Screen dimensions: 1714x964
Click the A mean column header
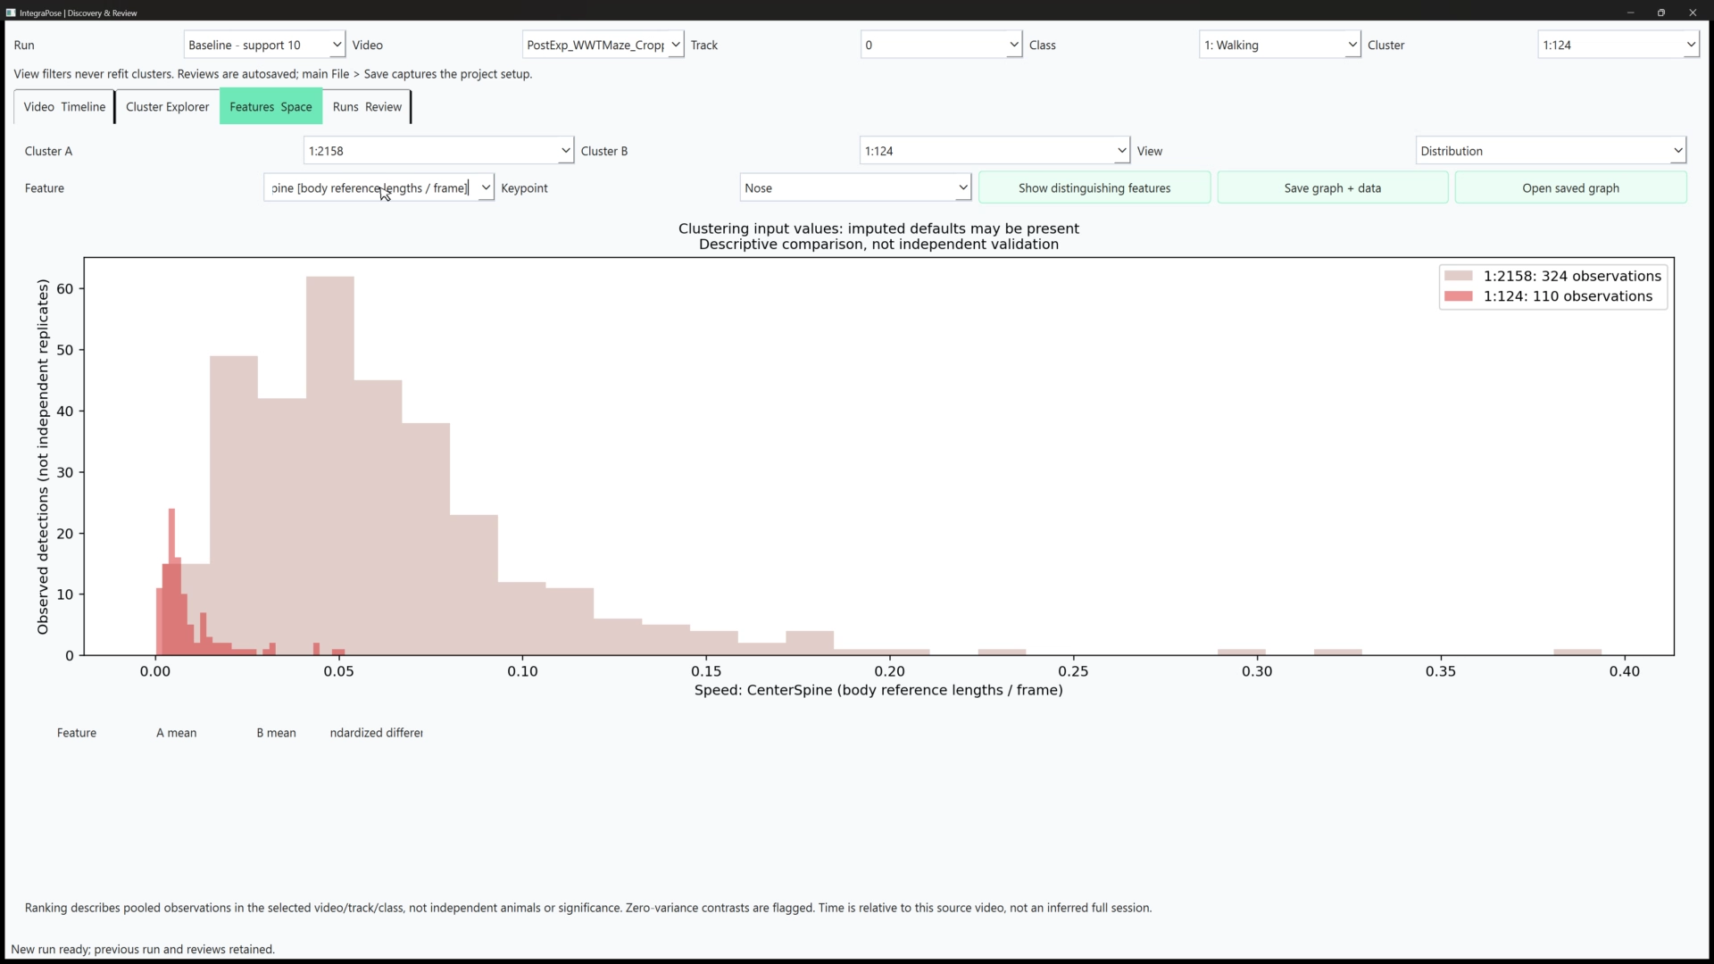pos(177,733)
